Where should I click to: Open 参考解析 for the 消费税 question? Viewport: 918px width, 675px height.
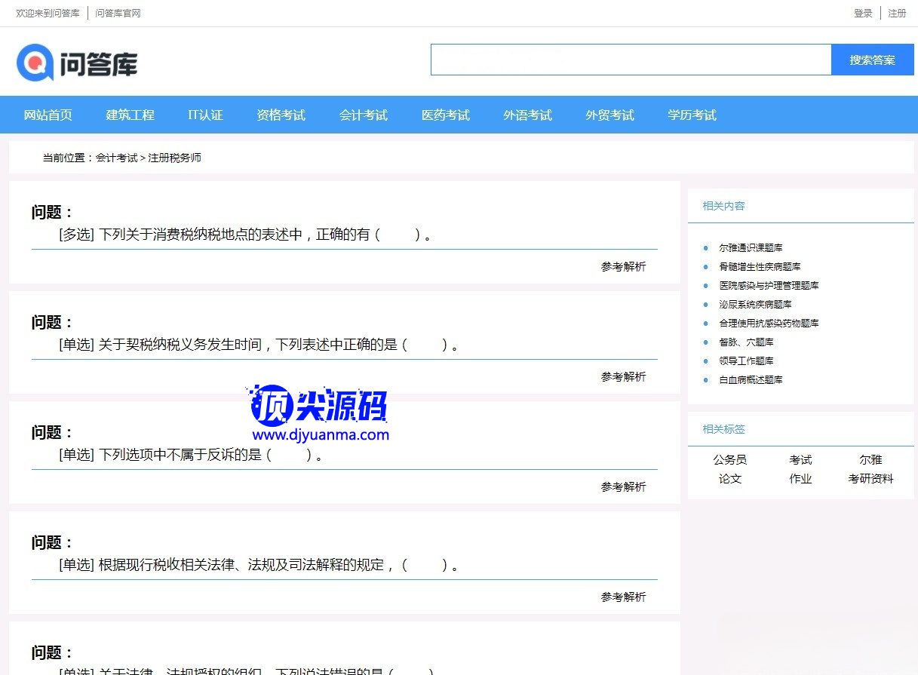pyautogui.click(x=623, y=267)
